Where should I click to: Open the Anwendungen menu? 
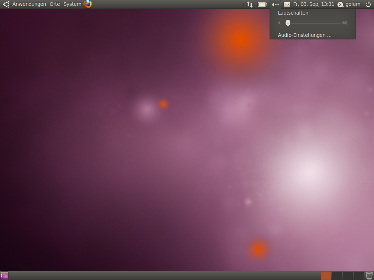point(29,4)
